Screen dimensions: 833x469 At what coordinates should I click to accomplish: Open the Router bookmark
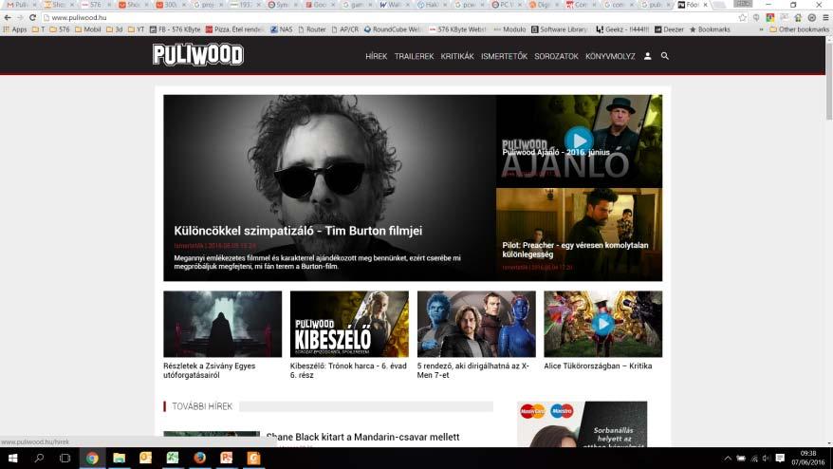(312, 29)
